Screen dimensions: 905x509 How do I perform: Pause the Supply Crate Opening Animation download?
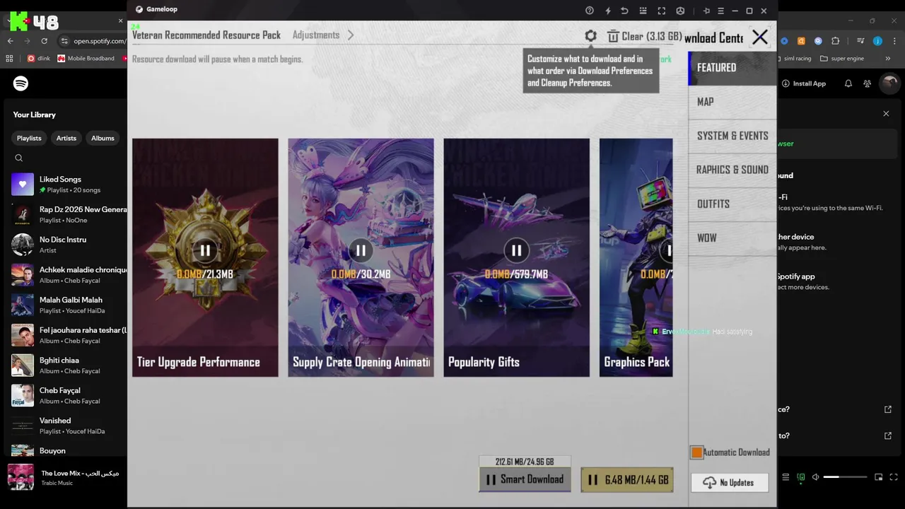361,250
